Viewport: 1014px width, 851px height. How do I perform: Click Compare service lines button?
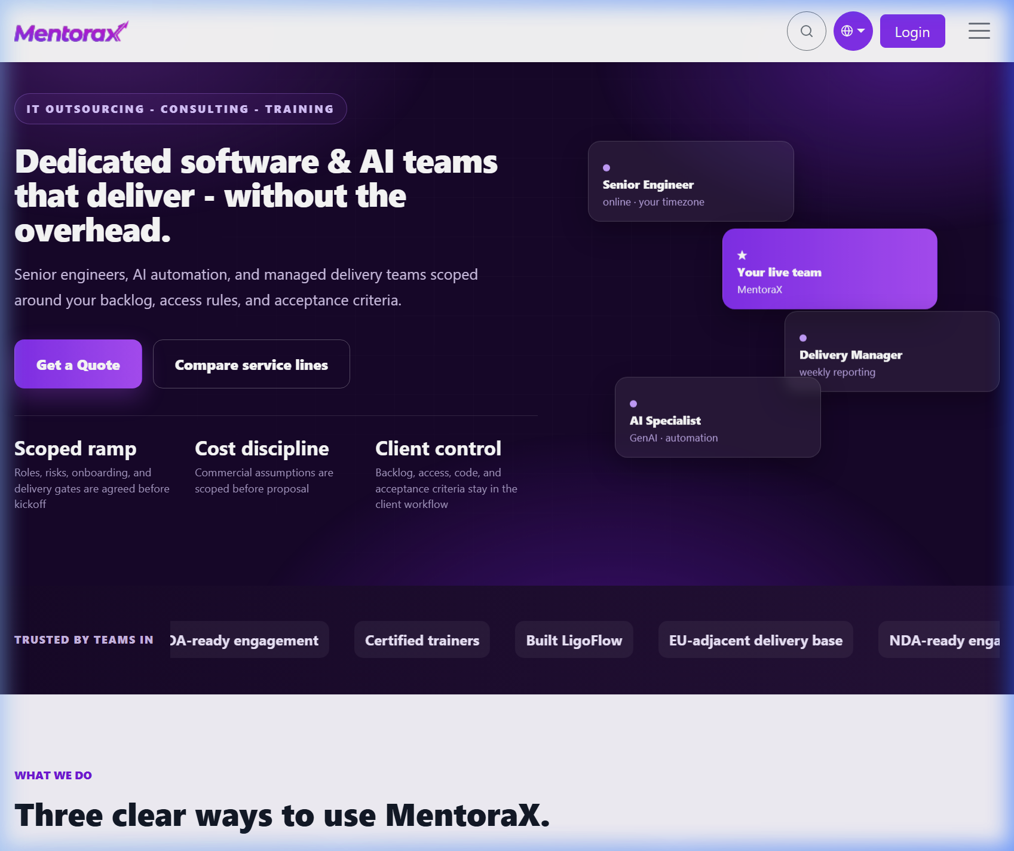[x=252, y=364]
